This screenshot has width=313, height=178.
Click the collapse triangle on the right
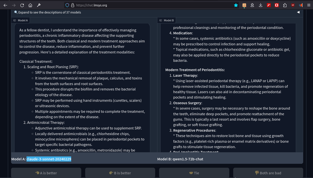(x=298, y=12)
